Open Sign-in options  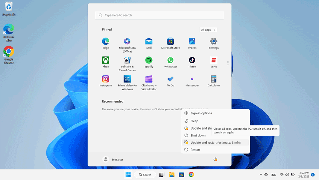pos(201,113)
